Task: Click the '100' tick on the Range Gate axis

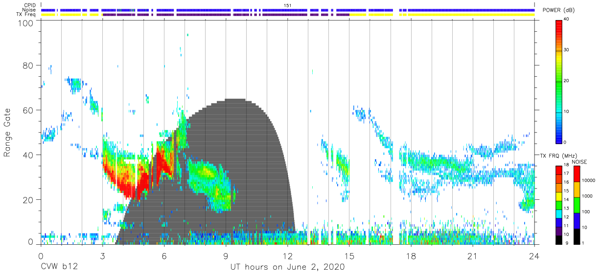Action: [26, 23]
